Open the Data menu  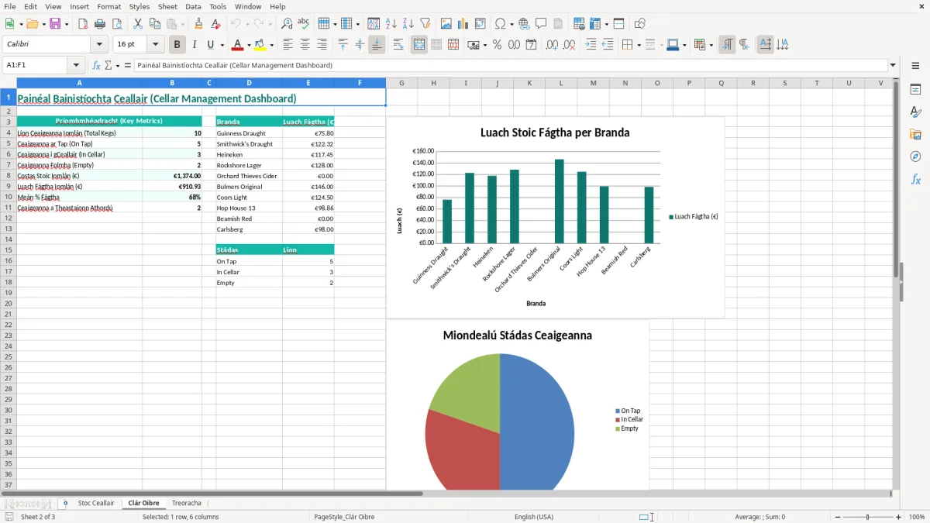coord(193,6)
